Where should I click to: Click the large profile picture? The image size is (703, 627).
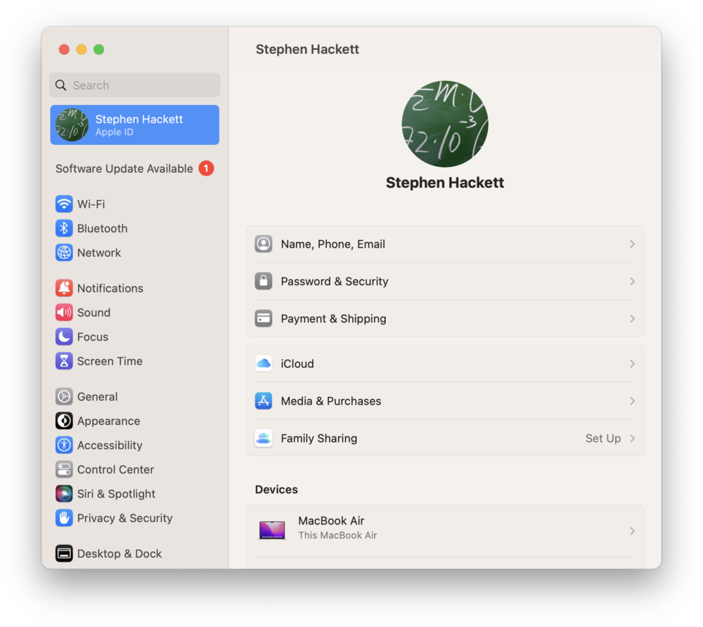click(445, 124)
